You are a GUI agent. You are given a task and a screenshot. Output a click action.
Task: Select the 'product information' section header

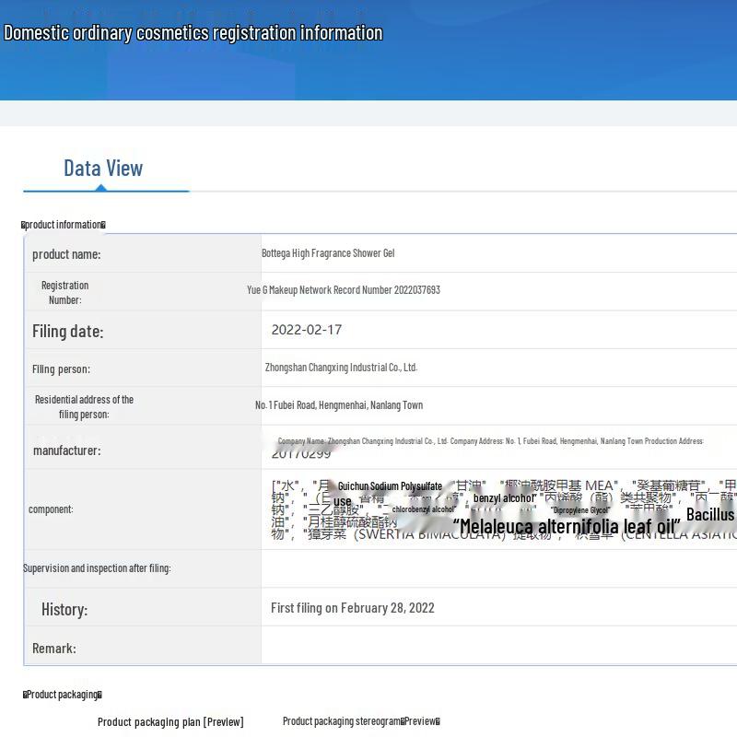pos(64,225)
